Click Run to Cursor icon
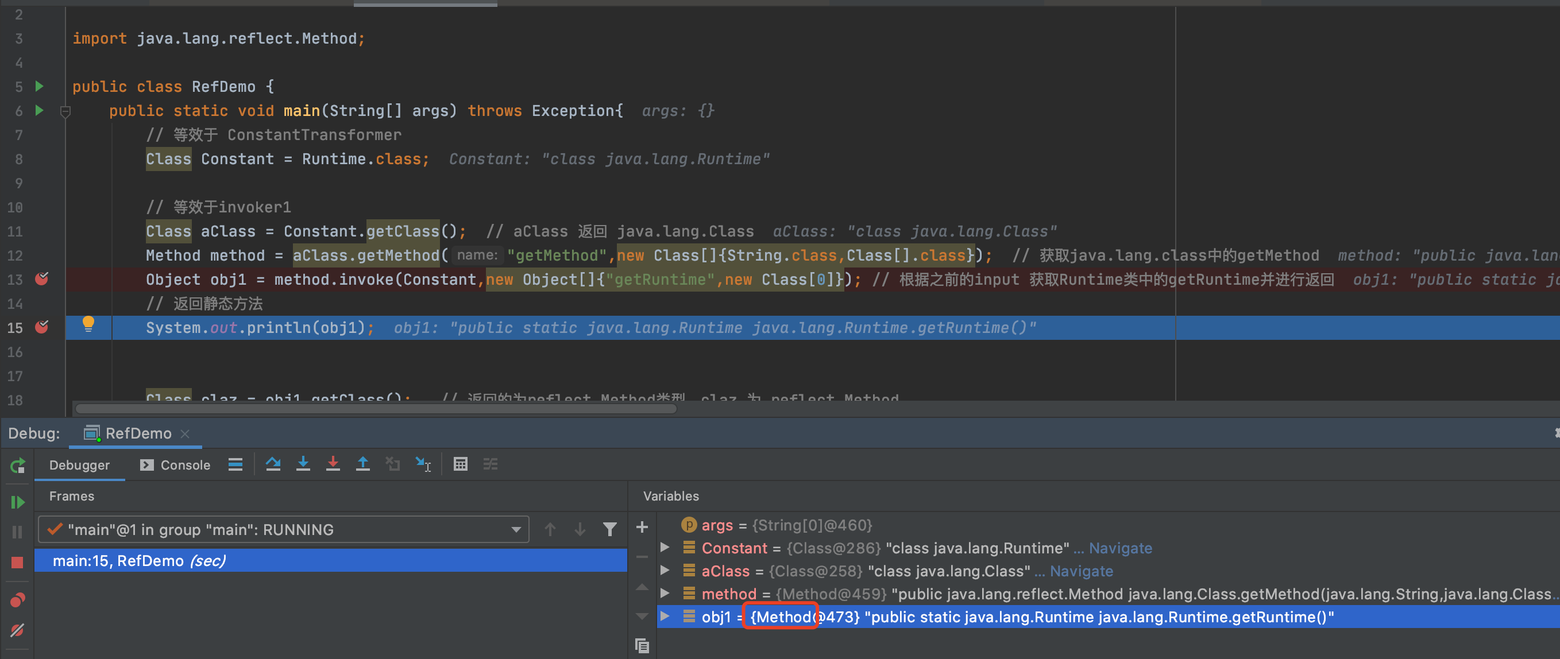 tap(423, 464)
